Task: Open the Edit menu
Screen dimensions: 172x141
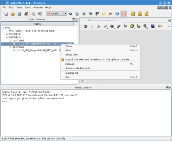Action: pyautogui.click(x=11, y=8)
